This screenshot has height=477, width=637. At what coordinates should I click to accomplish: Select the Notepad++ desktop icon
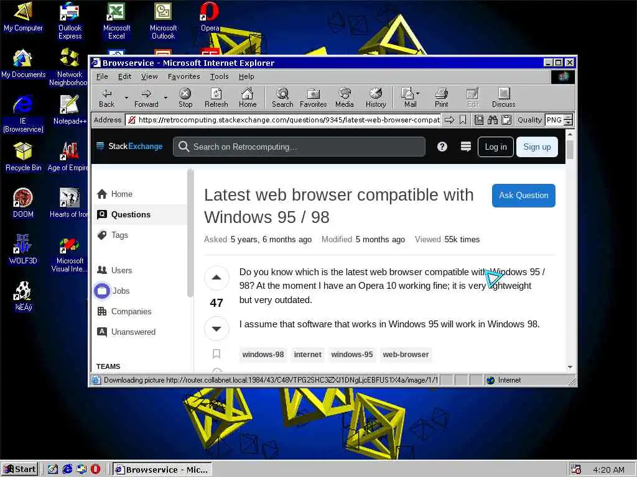click(70, 109)
